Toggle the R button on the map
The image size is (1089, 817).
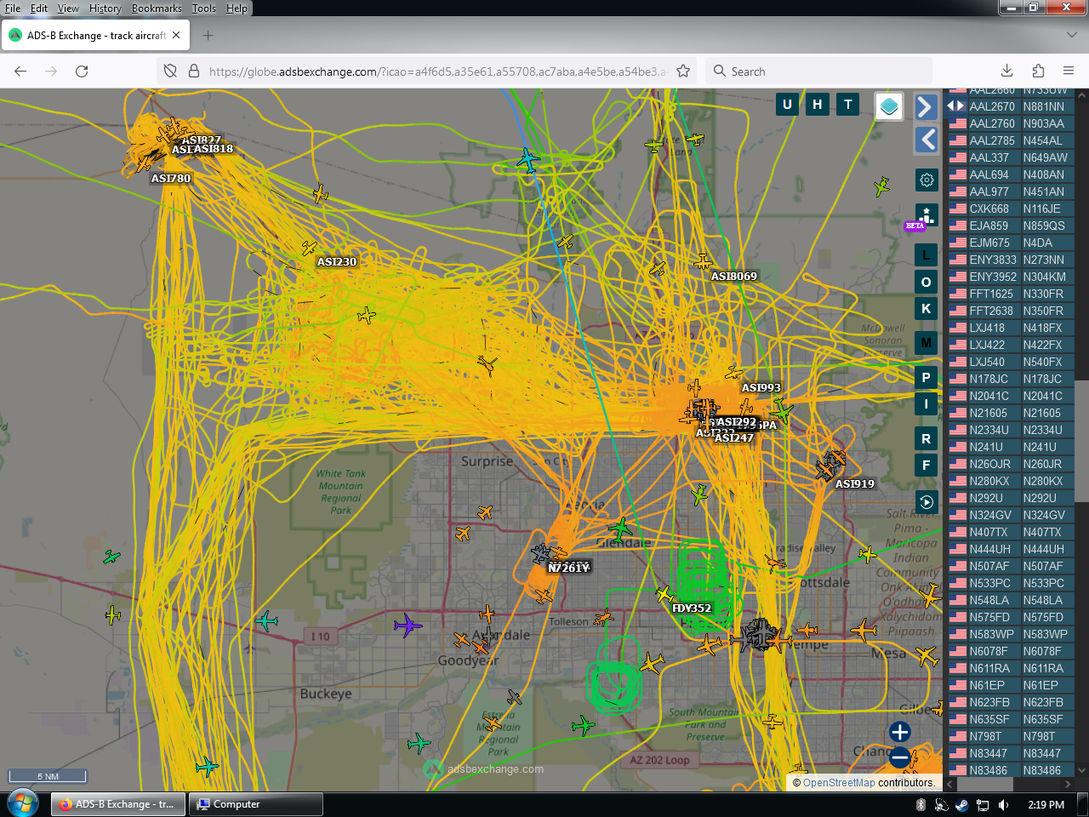coord(927,439)
